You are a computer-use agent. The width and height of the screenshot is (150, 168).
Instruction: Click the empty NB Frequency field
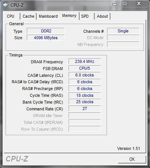point(123,44)
